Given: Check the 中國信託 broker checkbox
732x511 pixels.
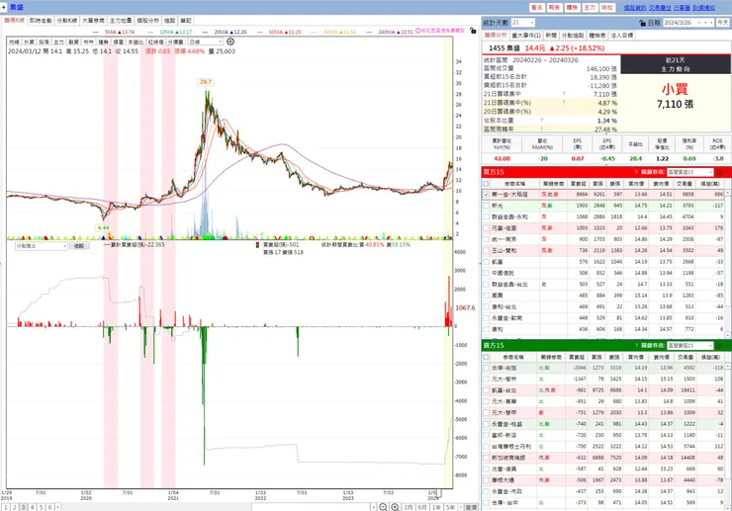Looking at the screenshot, I should tap(487, 273).
